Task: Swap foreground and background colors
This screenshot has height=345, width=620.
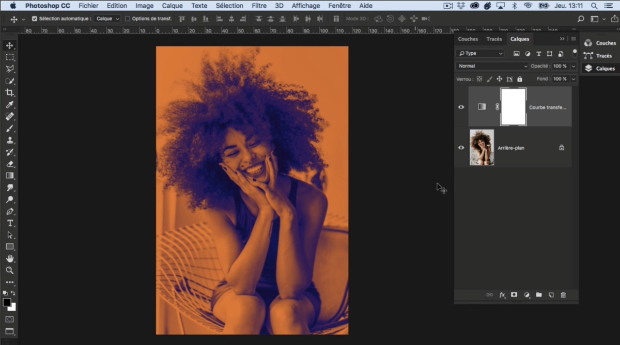Action: pos(13,293)
